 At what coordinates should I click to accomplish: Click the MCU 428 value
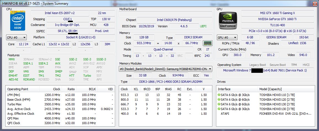tap(106, 25)
